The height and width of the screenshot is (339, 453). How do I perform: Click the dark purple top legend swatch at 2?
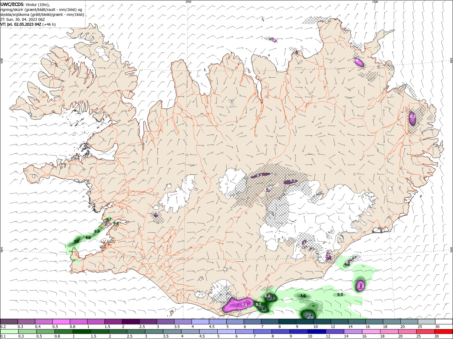131,321
